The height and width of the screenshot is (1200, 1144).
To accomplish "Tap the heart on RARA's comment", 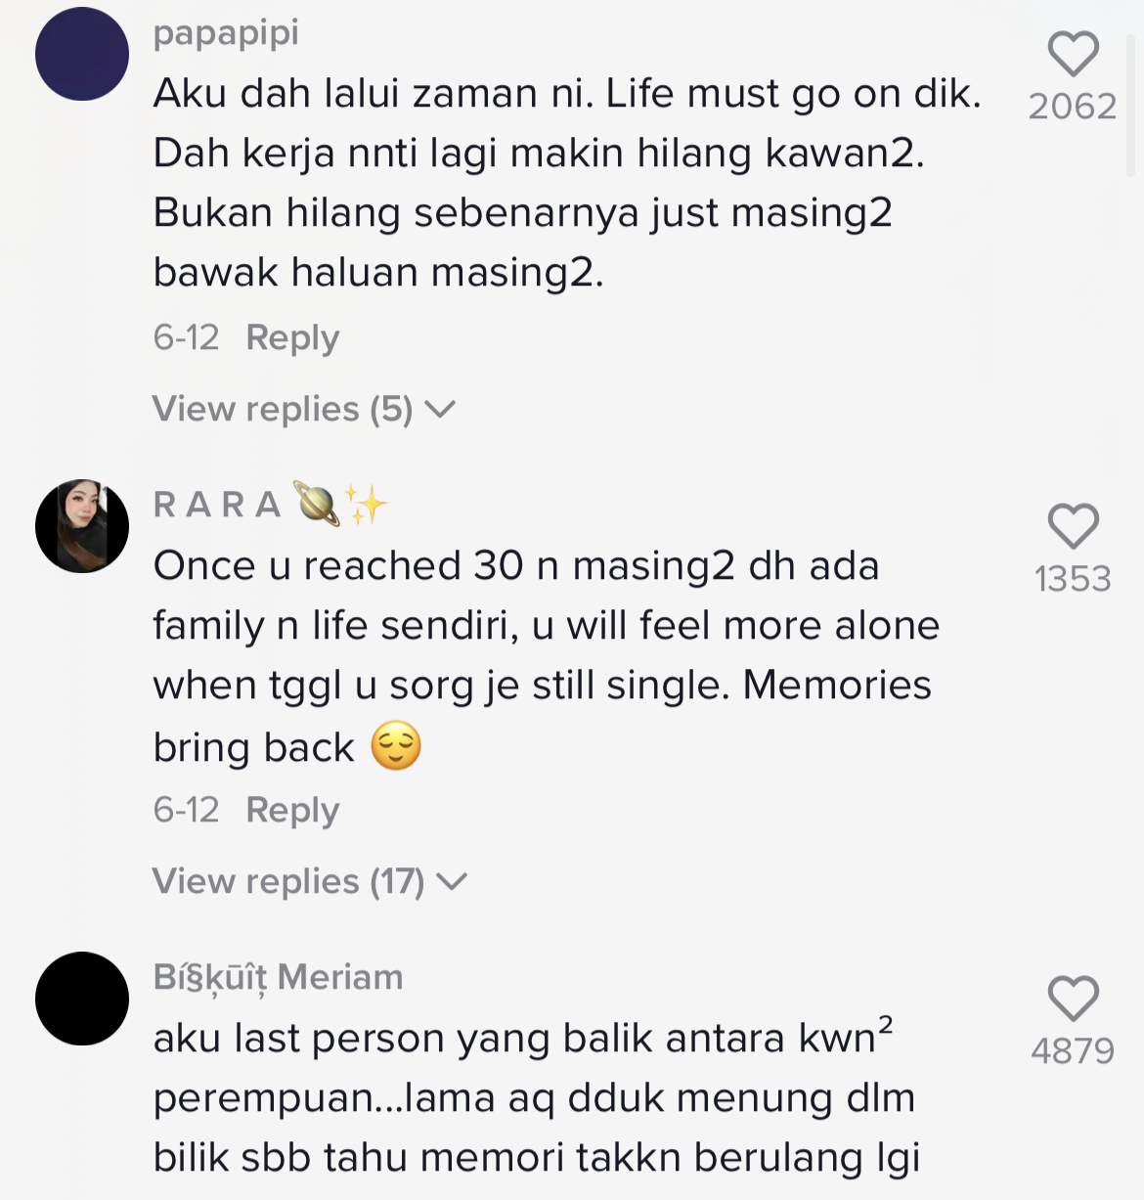I will pyautogui.click(x=1073, y=526).
